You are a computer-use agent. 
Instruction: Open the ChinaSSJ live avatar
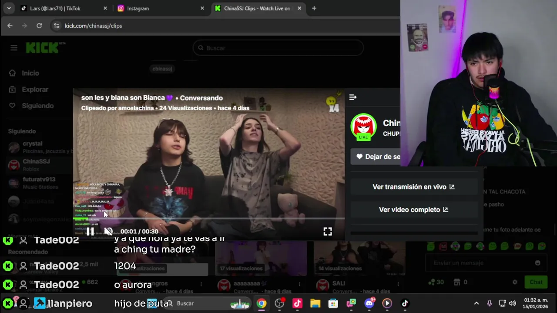click(x=363, y=127)
